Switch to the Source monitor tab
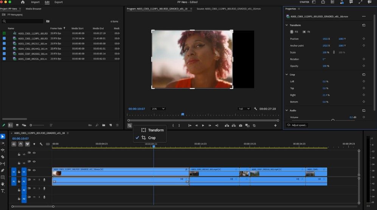The image size is (377, 210). click(x=228, y=9)
